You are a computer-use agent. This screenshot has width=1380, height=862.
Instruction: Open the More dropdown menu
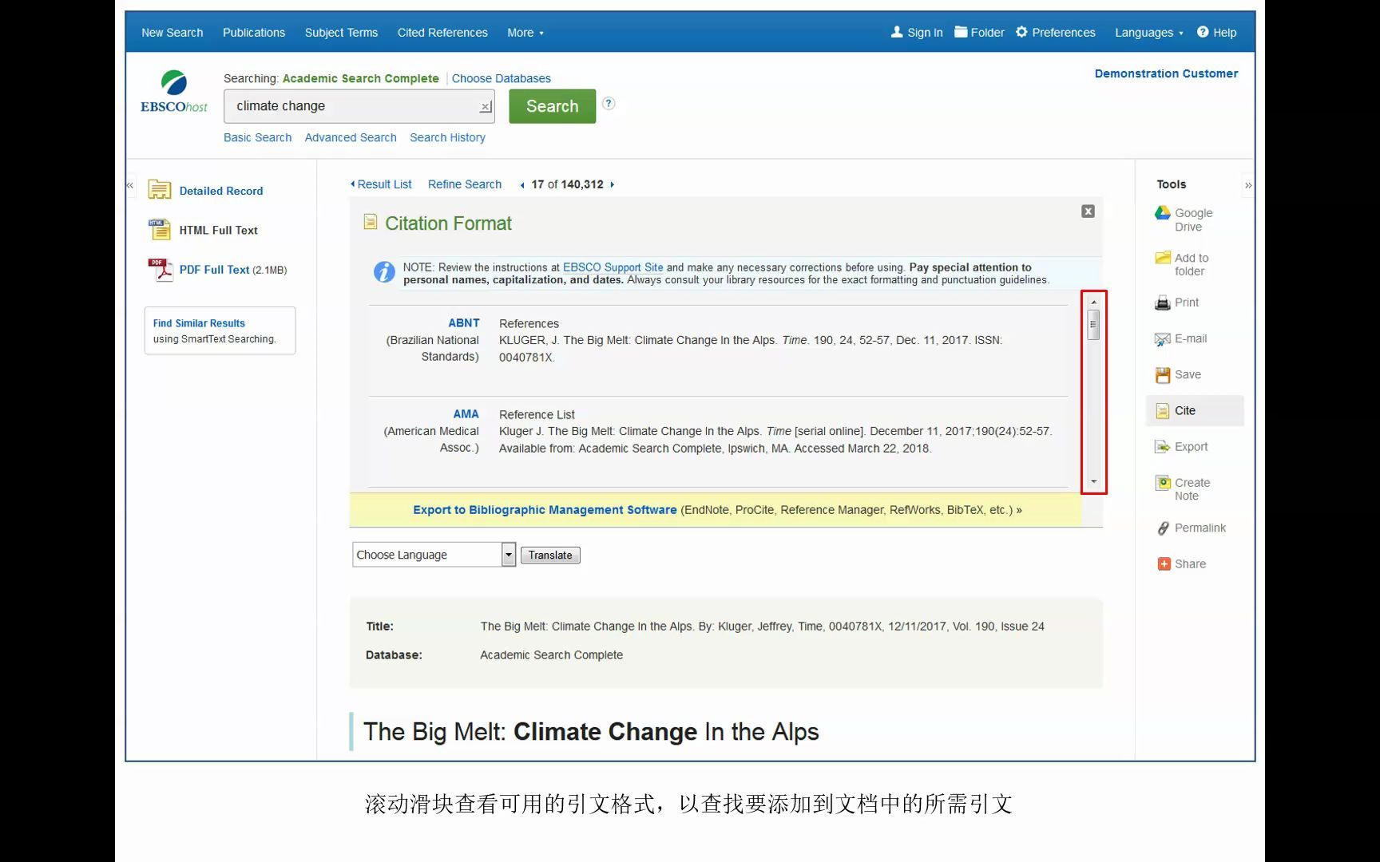[525, 33]
